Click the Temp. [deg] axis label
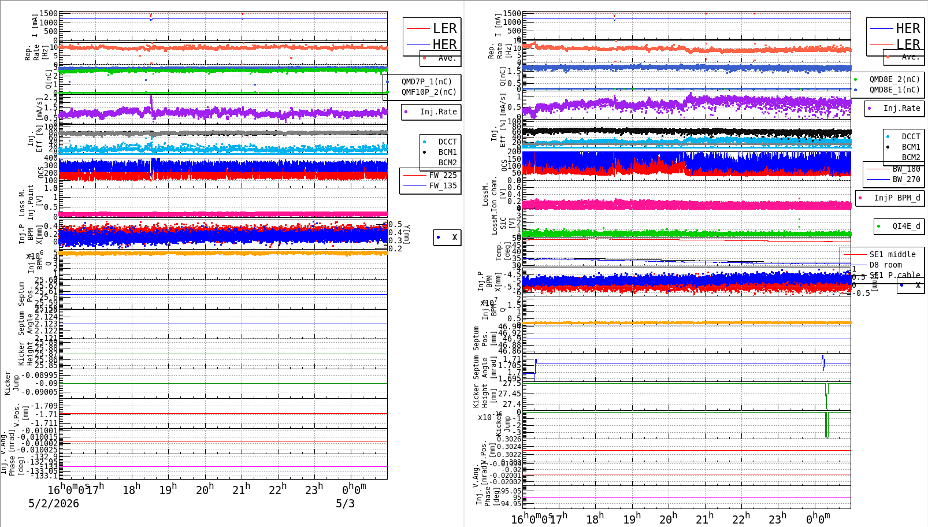This screenshot has height=527, width=928. tap(503, 251)
